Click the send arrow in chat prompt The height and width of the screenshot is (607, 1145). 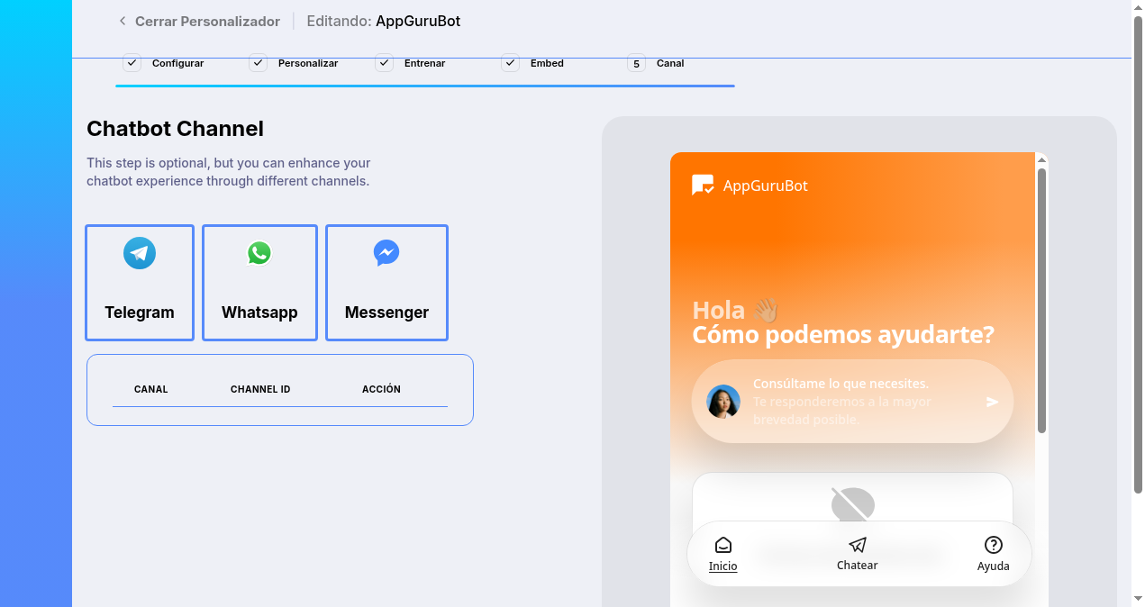[x=992, y=402]
